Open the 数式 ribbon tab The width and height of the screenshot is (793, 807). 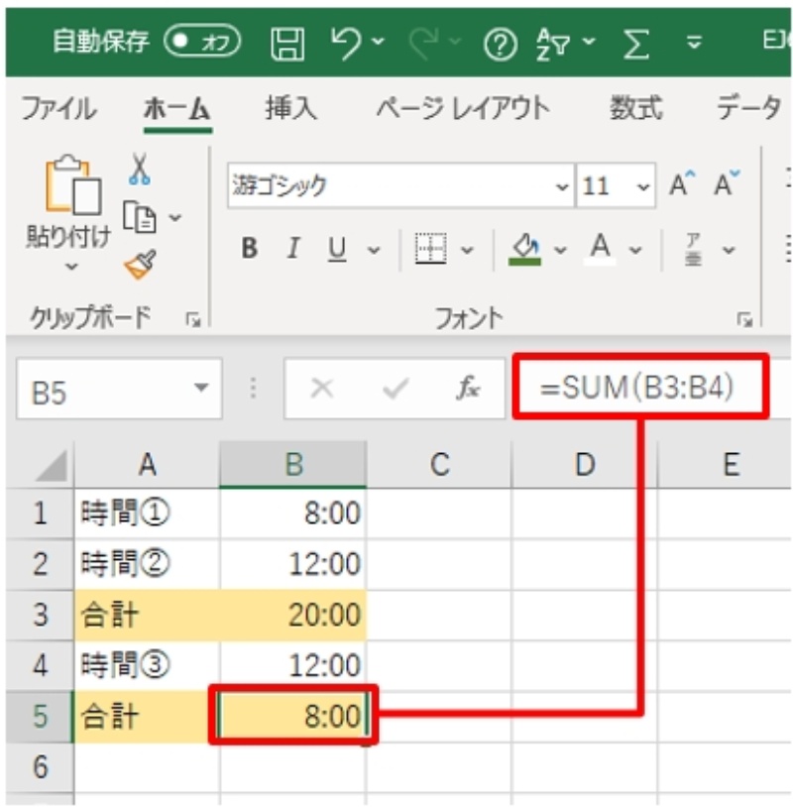[635, 108]
